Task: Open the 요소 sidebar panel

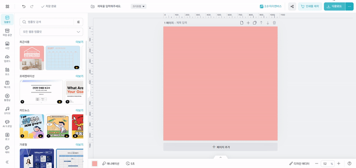Action: coord(7,72)
